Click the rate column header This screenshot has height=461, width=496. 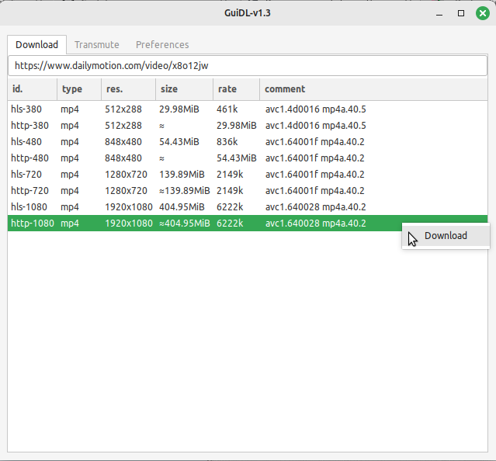coord(235,89)
